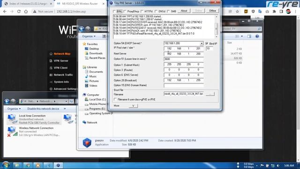This screenshot has height=169, width=300.
Task: Click the boot Filename input field
Action: coord(184,94)
